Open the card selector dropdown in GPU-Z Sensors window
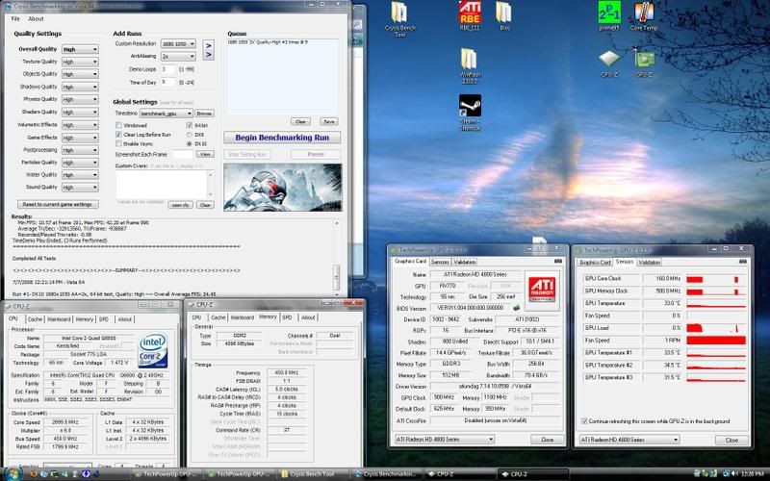The height and width of the screenshot is (481, 770). 629,440
